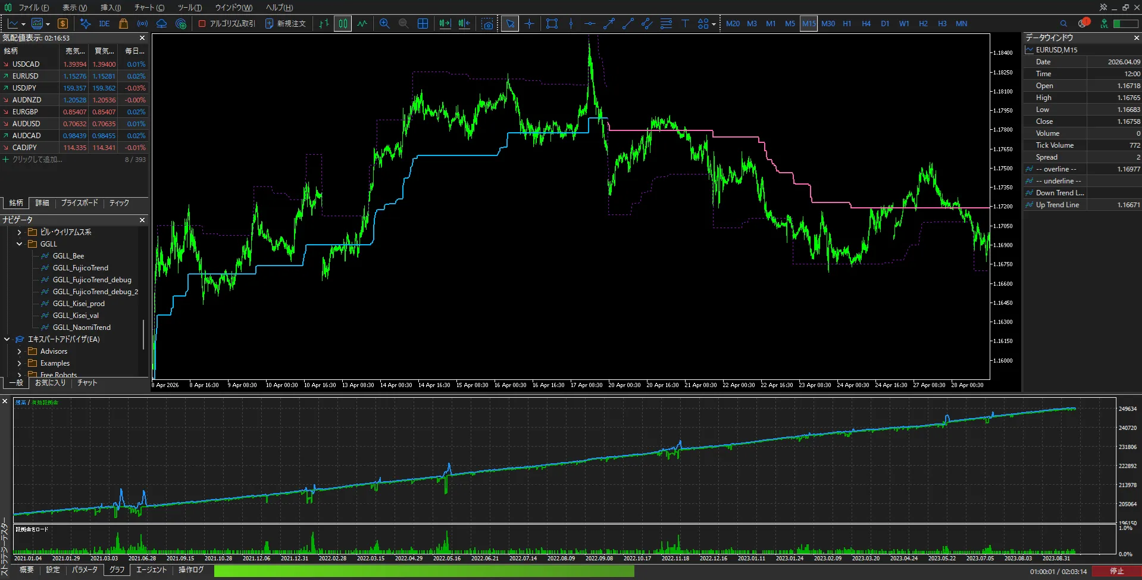
Task: Switch chart to candlestick display
Action: click(x=343, y=24)
